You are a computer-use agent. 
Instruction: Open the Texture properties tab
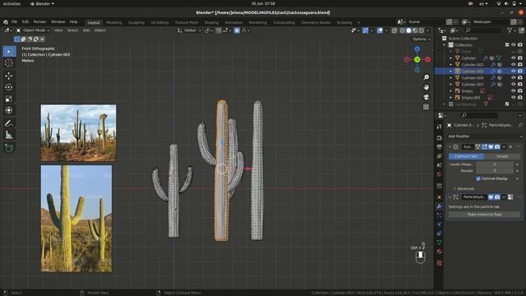pos(439,263)
